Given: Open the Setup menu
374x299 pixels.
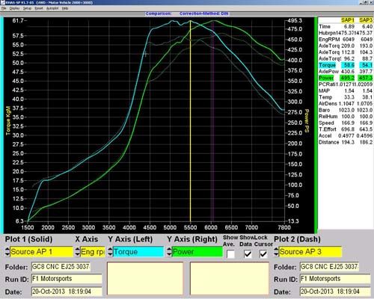Looking at the screenshot, I should (x=27, y=8).
